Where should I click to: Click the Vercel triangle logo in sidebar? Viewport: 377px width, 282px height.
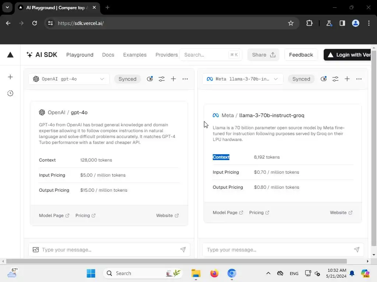pos(10,55)
